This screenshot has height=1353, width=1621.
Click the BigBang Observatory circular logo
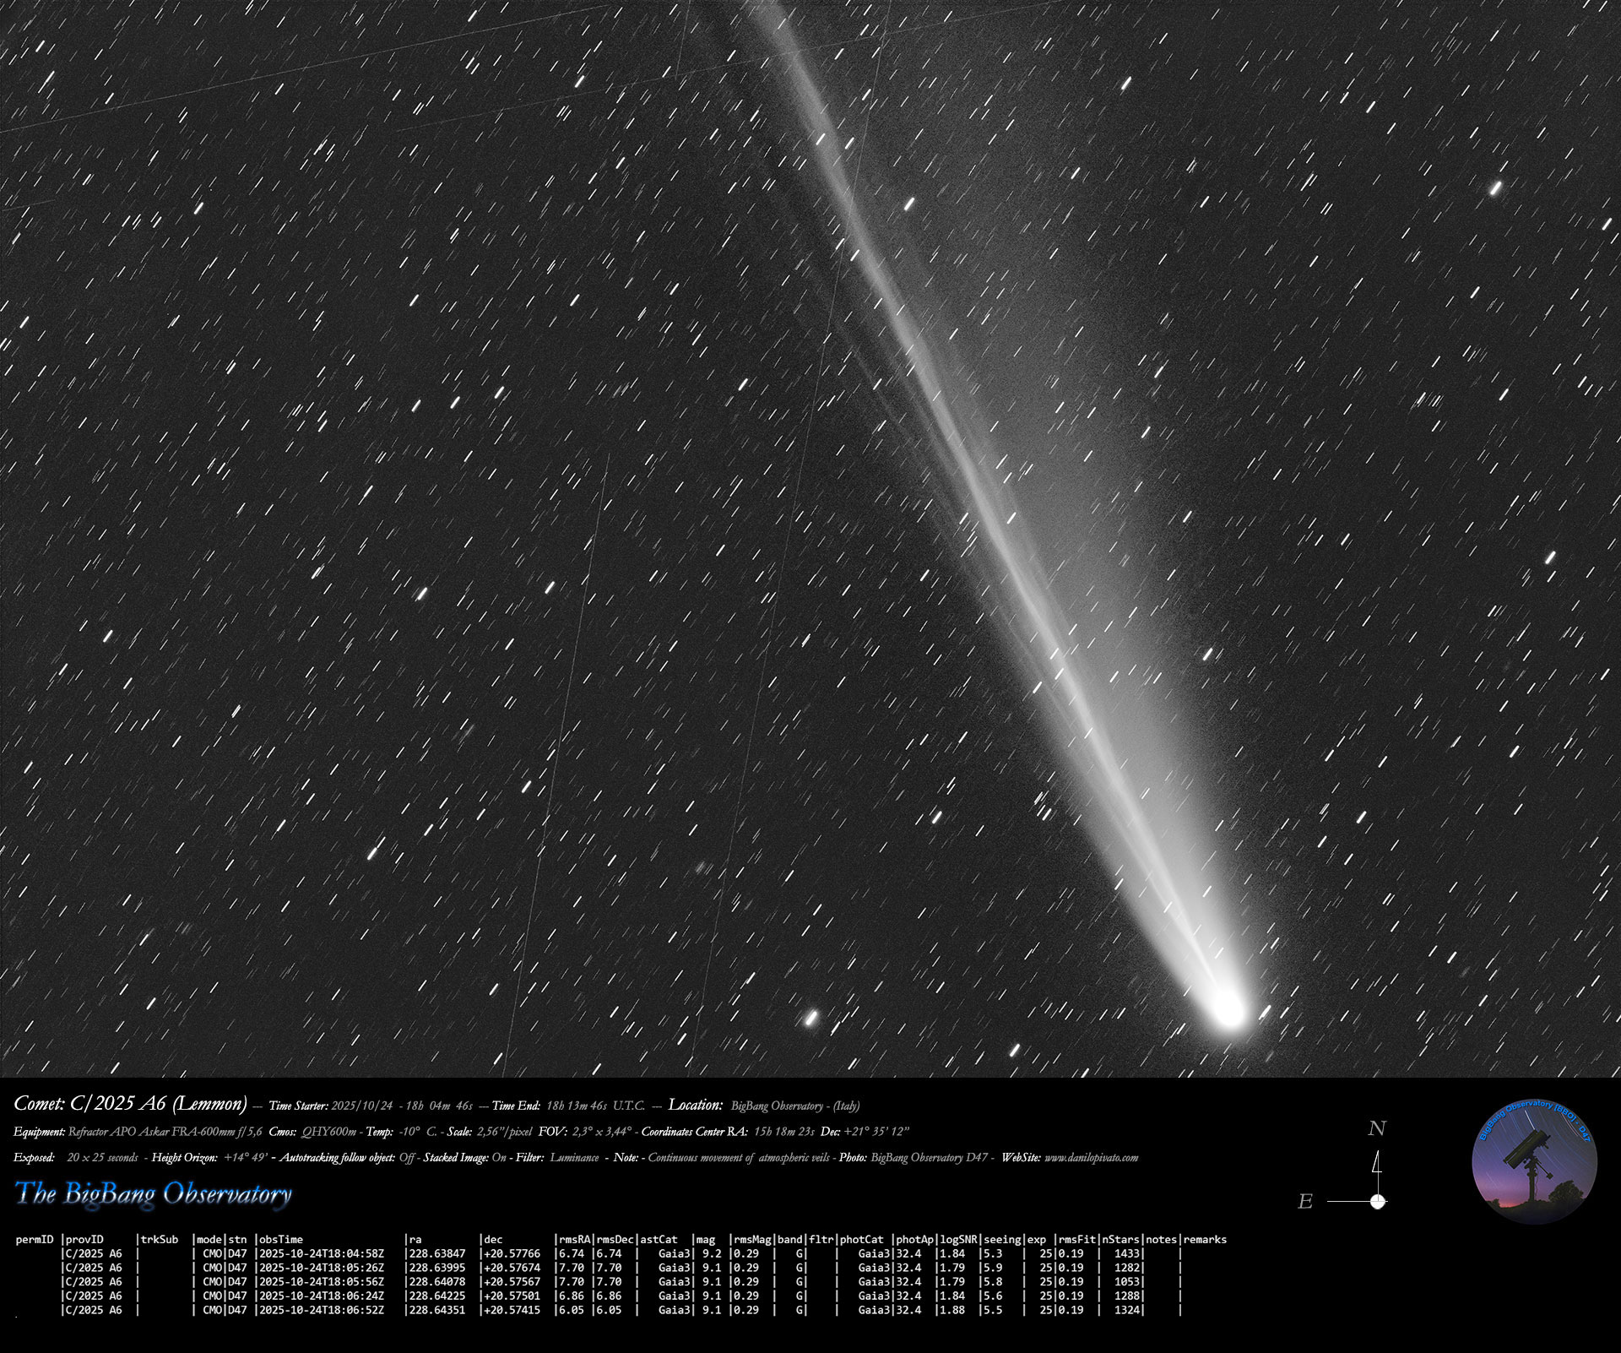1534,1161
